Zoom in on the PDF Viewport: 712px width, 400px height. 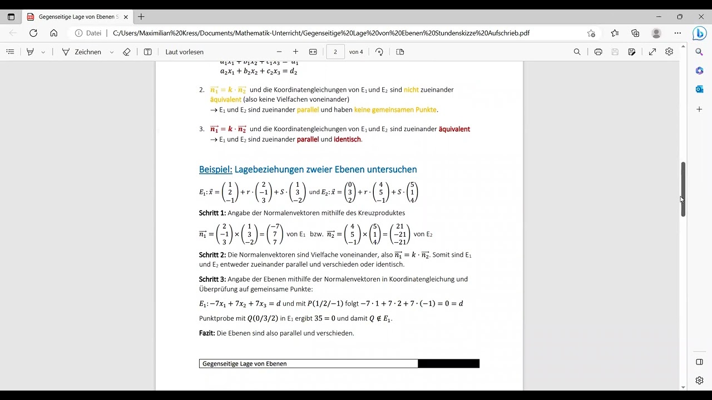coord(295,52)
